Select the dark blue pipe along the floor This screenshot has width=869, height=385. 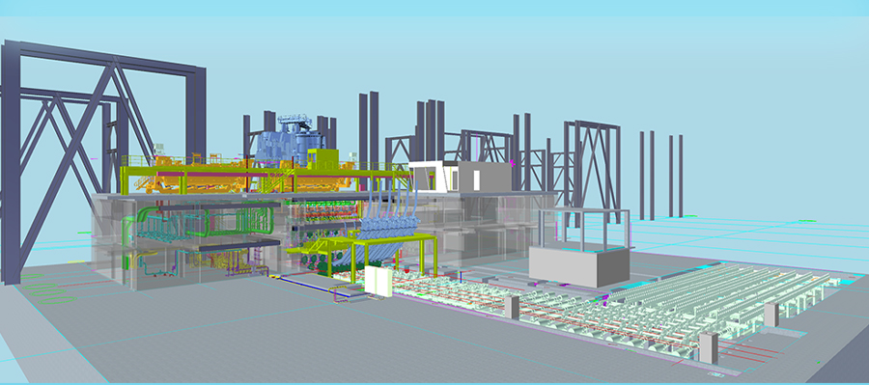(x=310, y=285)
